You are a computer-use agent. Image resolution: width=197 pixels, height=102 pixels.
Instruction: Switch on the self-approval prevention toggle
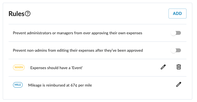coord(176,33)
